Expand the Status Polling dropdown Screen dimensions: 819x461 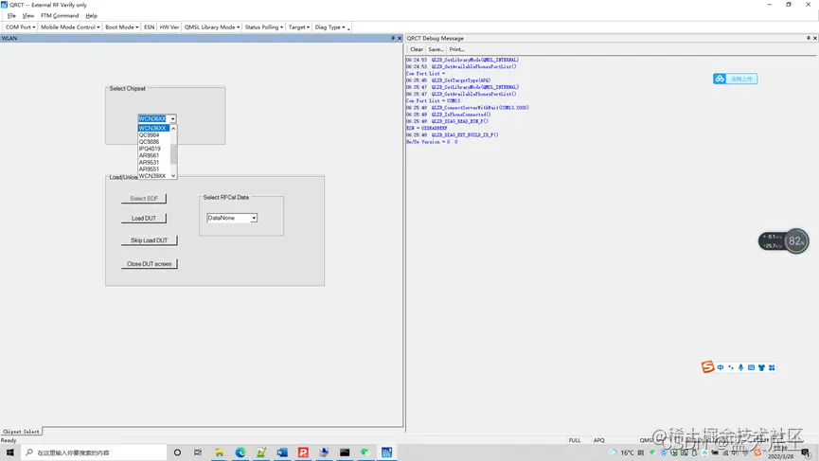(264, 27)
